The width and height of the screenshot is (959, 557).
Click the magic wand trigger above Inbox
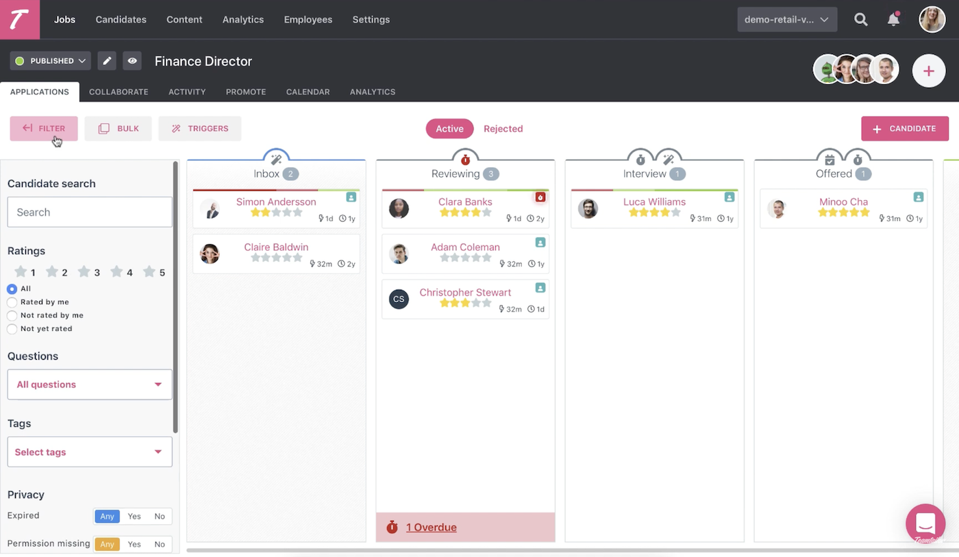(277, 159)
